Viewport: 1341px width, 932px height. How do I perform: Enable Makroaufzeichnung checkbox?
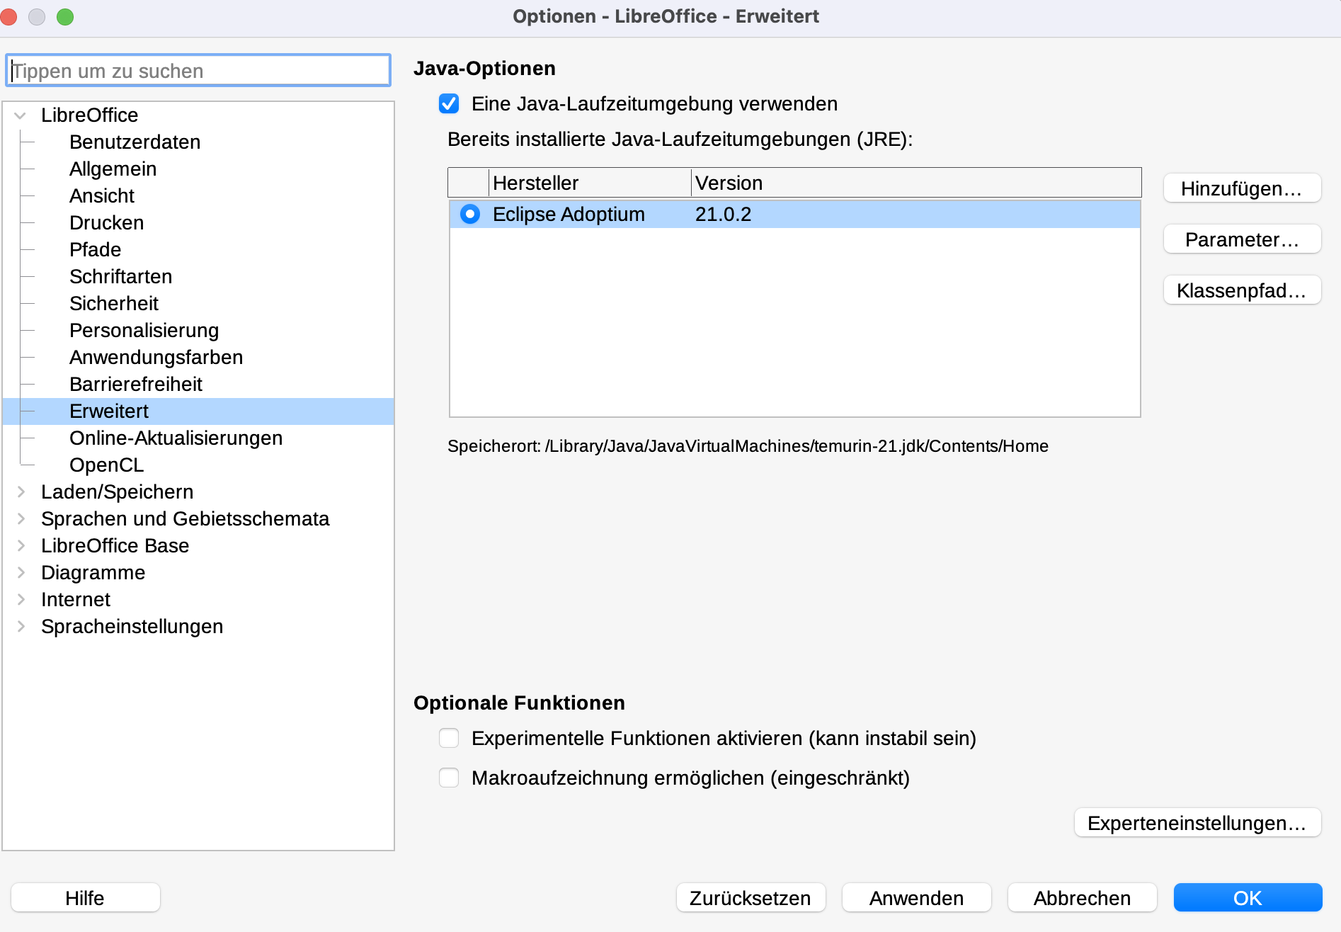449,778
